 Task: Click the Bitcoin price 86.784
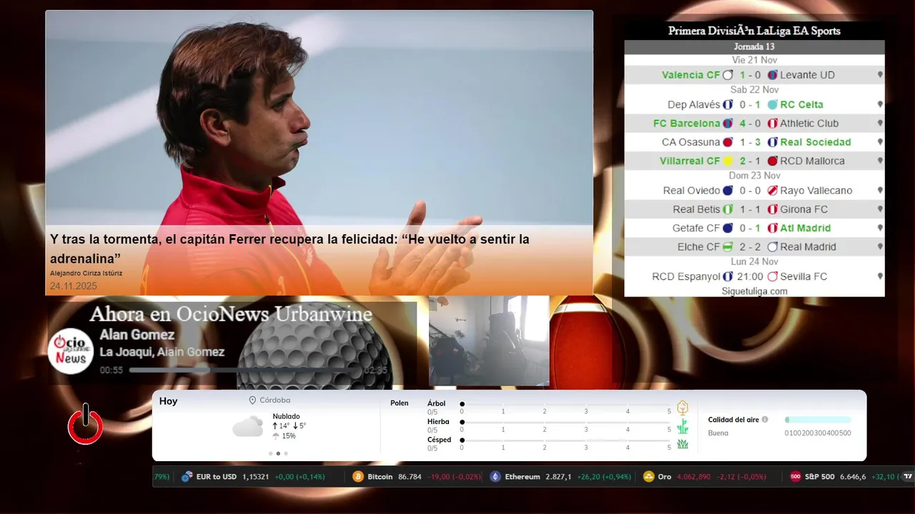click(x=410, y=476)
